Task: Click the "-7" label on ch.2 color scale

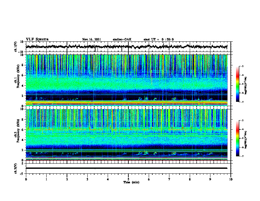Action: coord(242,156)
